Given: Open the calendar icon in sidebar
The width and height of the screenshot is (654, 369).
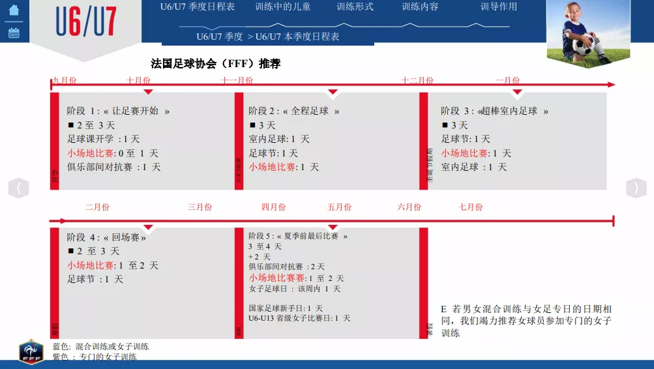Looking at the screenshot, I should click(x=14, y=33).
